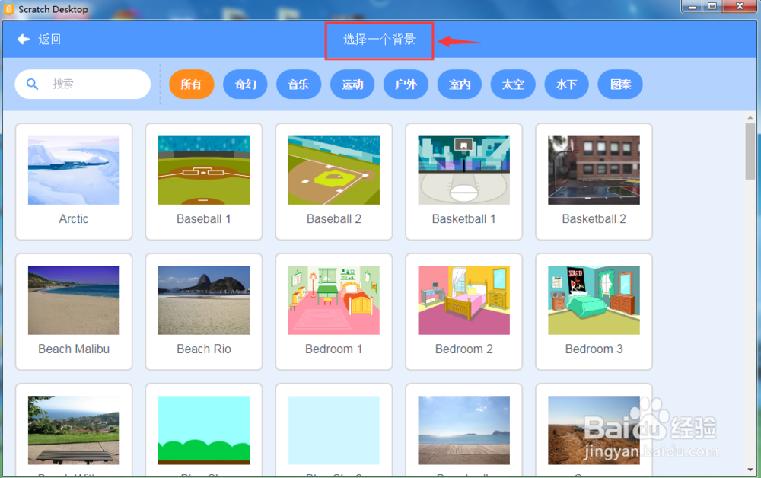This screenshot has width=761, height=478.
Task: Pick the cyan sky green bushes backdrop
Action: click(x=204, y=430)
